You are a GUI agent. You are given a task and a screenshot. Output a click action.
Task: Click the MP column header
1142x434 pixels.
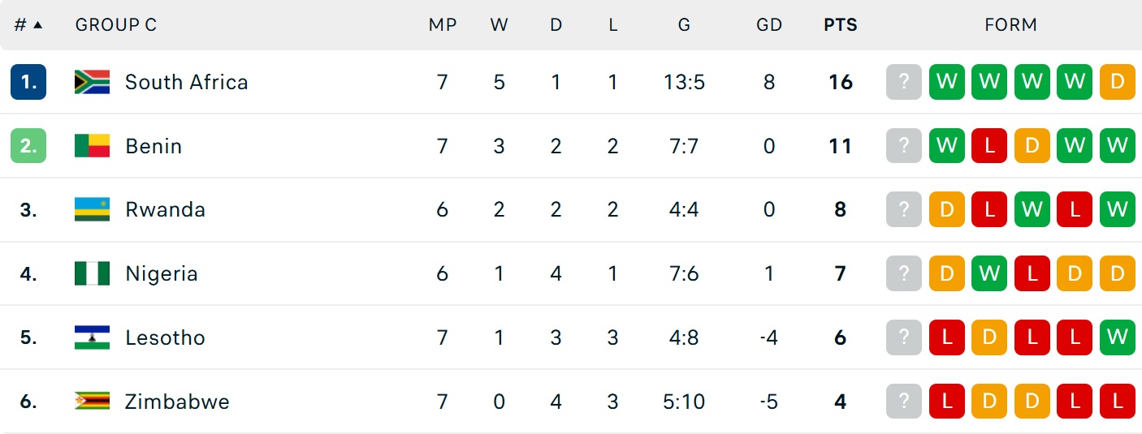pos(443,25)
